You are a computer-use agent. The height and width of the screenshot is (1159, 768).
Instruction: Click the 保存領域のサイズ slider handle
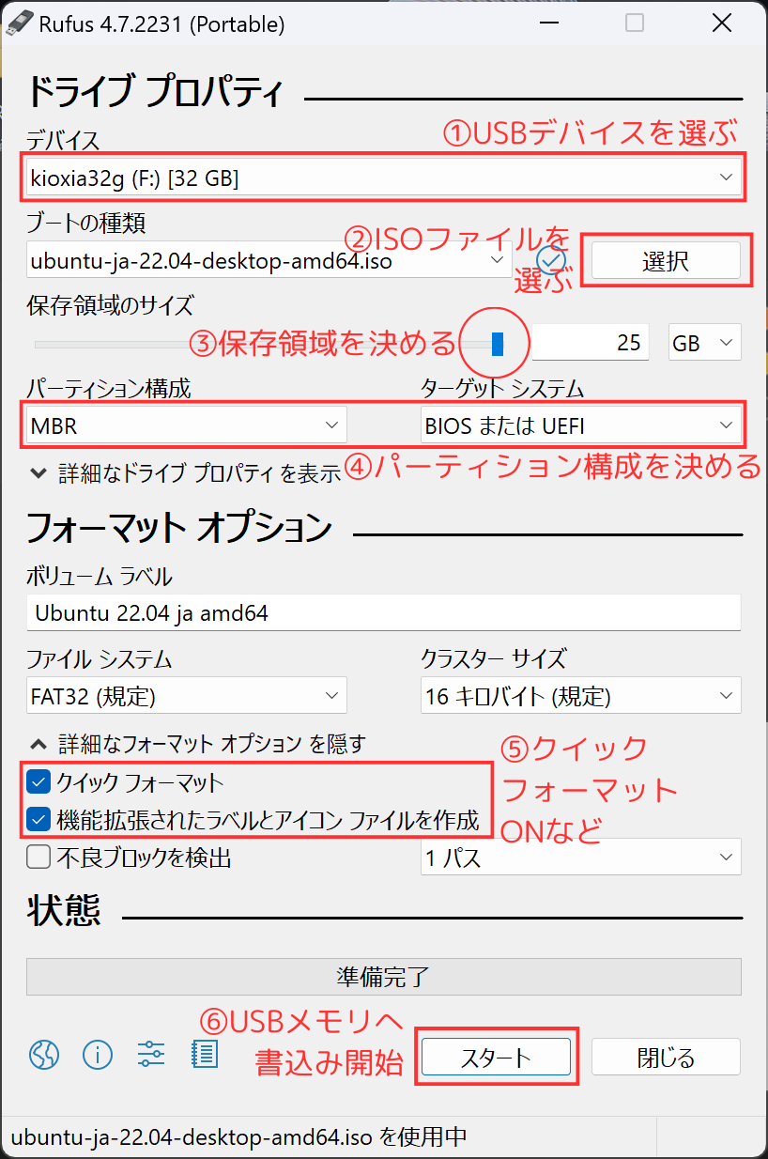pos(498,344)
